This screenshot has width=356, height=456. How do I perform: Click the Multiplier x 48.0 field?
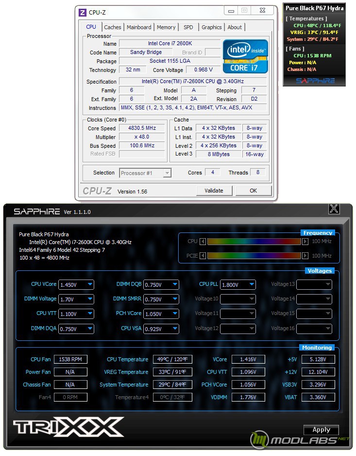click(142, 137)
